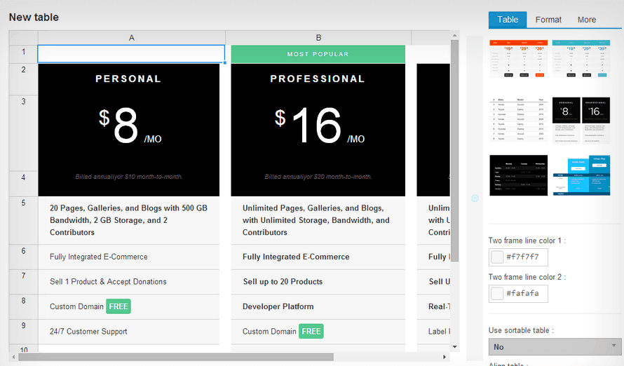624x366 pixels.
Task: Click the empty cell A1
Action: pos(131,53)
